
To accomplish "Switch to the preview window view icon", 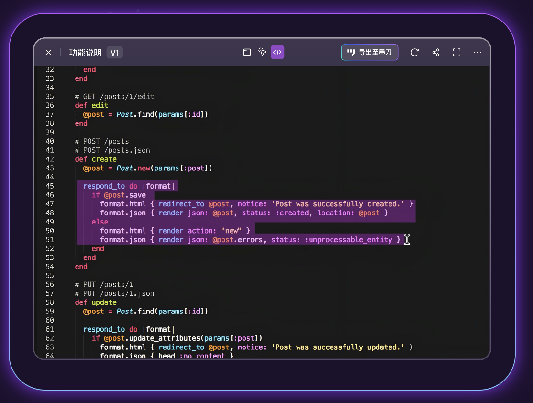I will coord(247,52).
